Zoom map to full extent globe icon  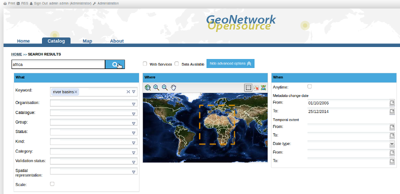[147, 87]
